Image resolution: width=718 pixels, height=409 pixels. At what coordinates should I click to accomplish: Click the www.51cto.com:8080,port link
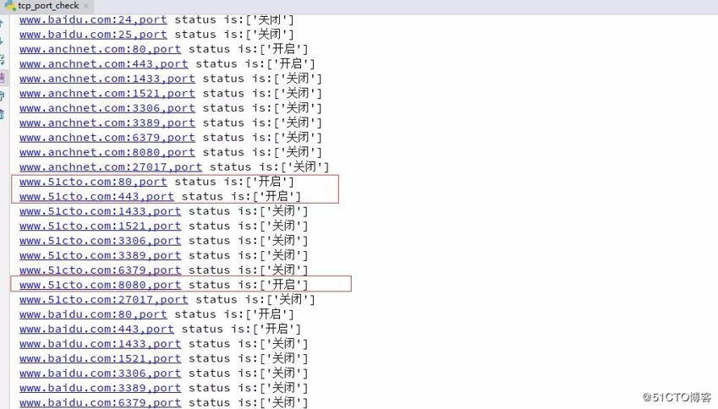point(100,285)
